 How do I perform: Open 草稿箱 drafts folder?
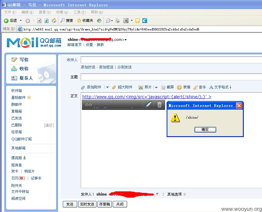click(16, 111)
